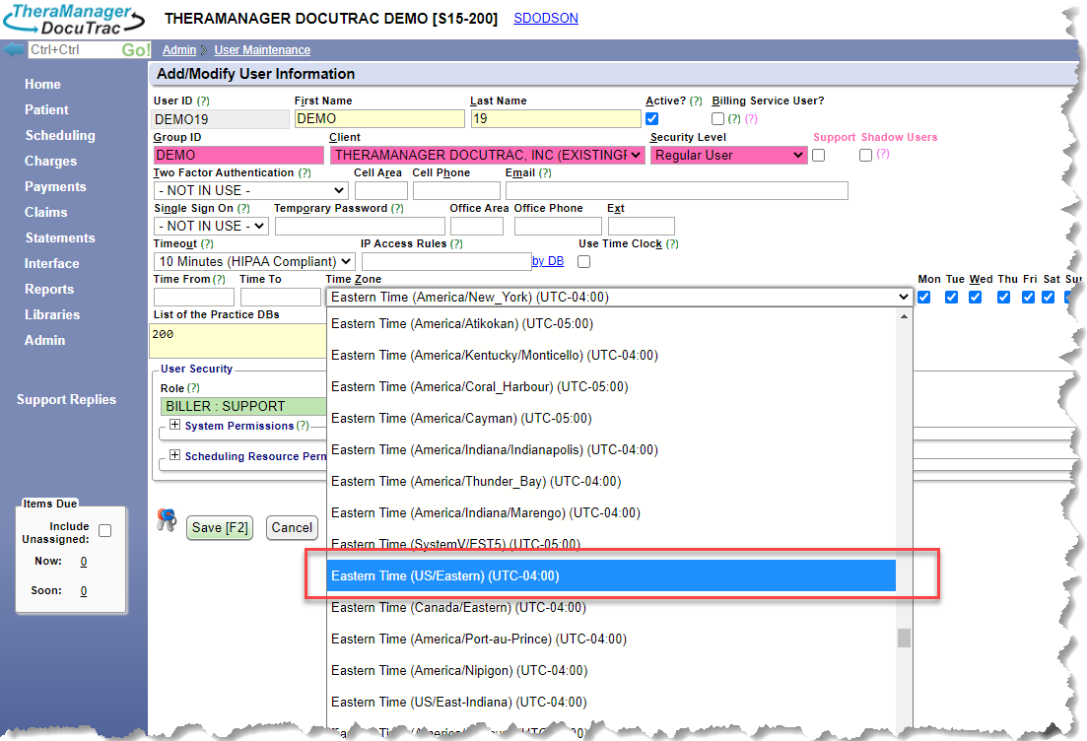Expand System Permissions section
Image resolution: width=1087 pixels, height=741 pixels.
174,425
